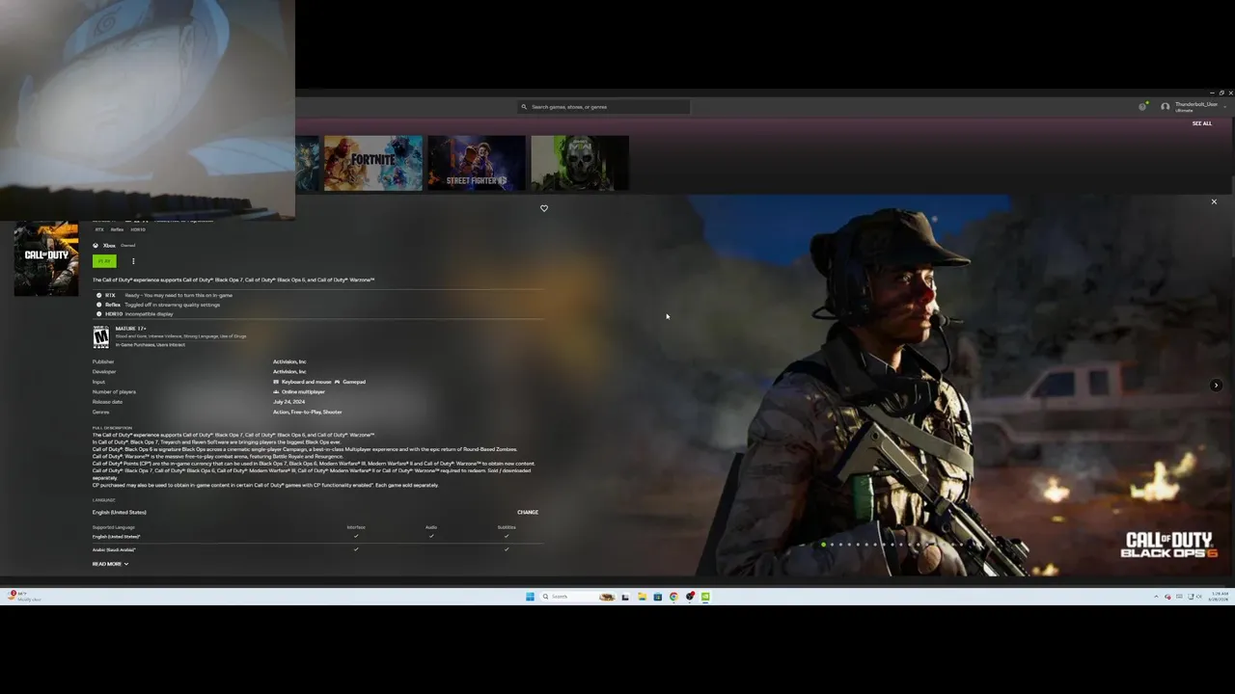
Task: Open the Call of Duty skull-face game tile
Action: pos(580,163)
